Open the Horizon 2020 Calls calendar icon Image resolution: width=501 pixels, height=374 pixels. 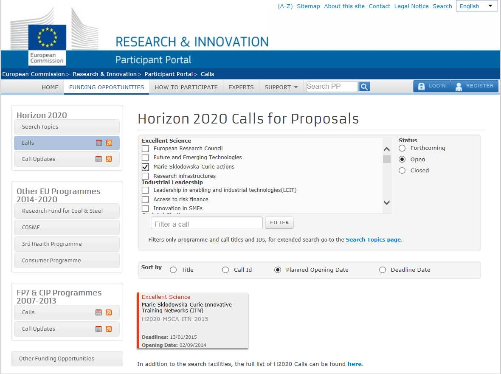[x=99, y=143]
